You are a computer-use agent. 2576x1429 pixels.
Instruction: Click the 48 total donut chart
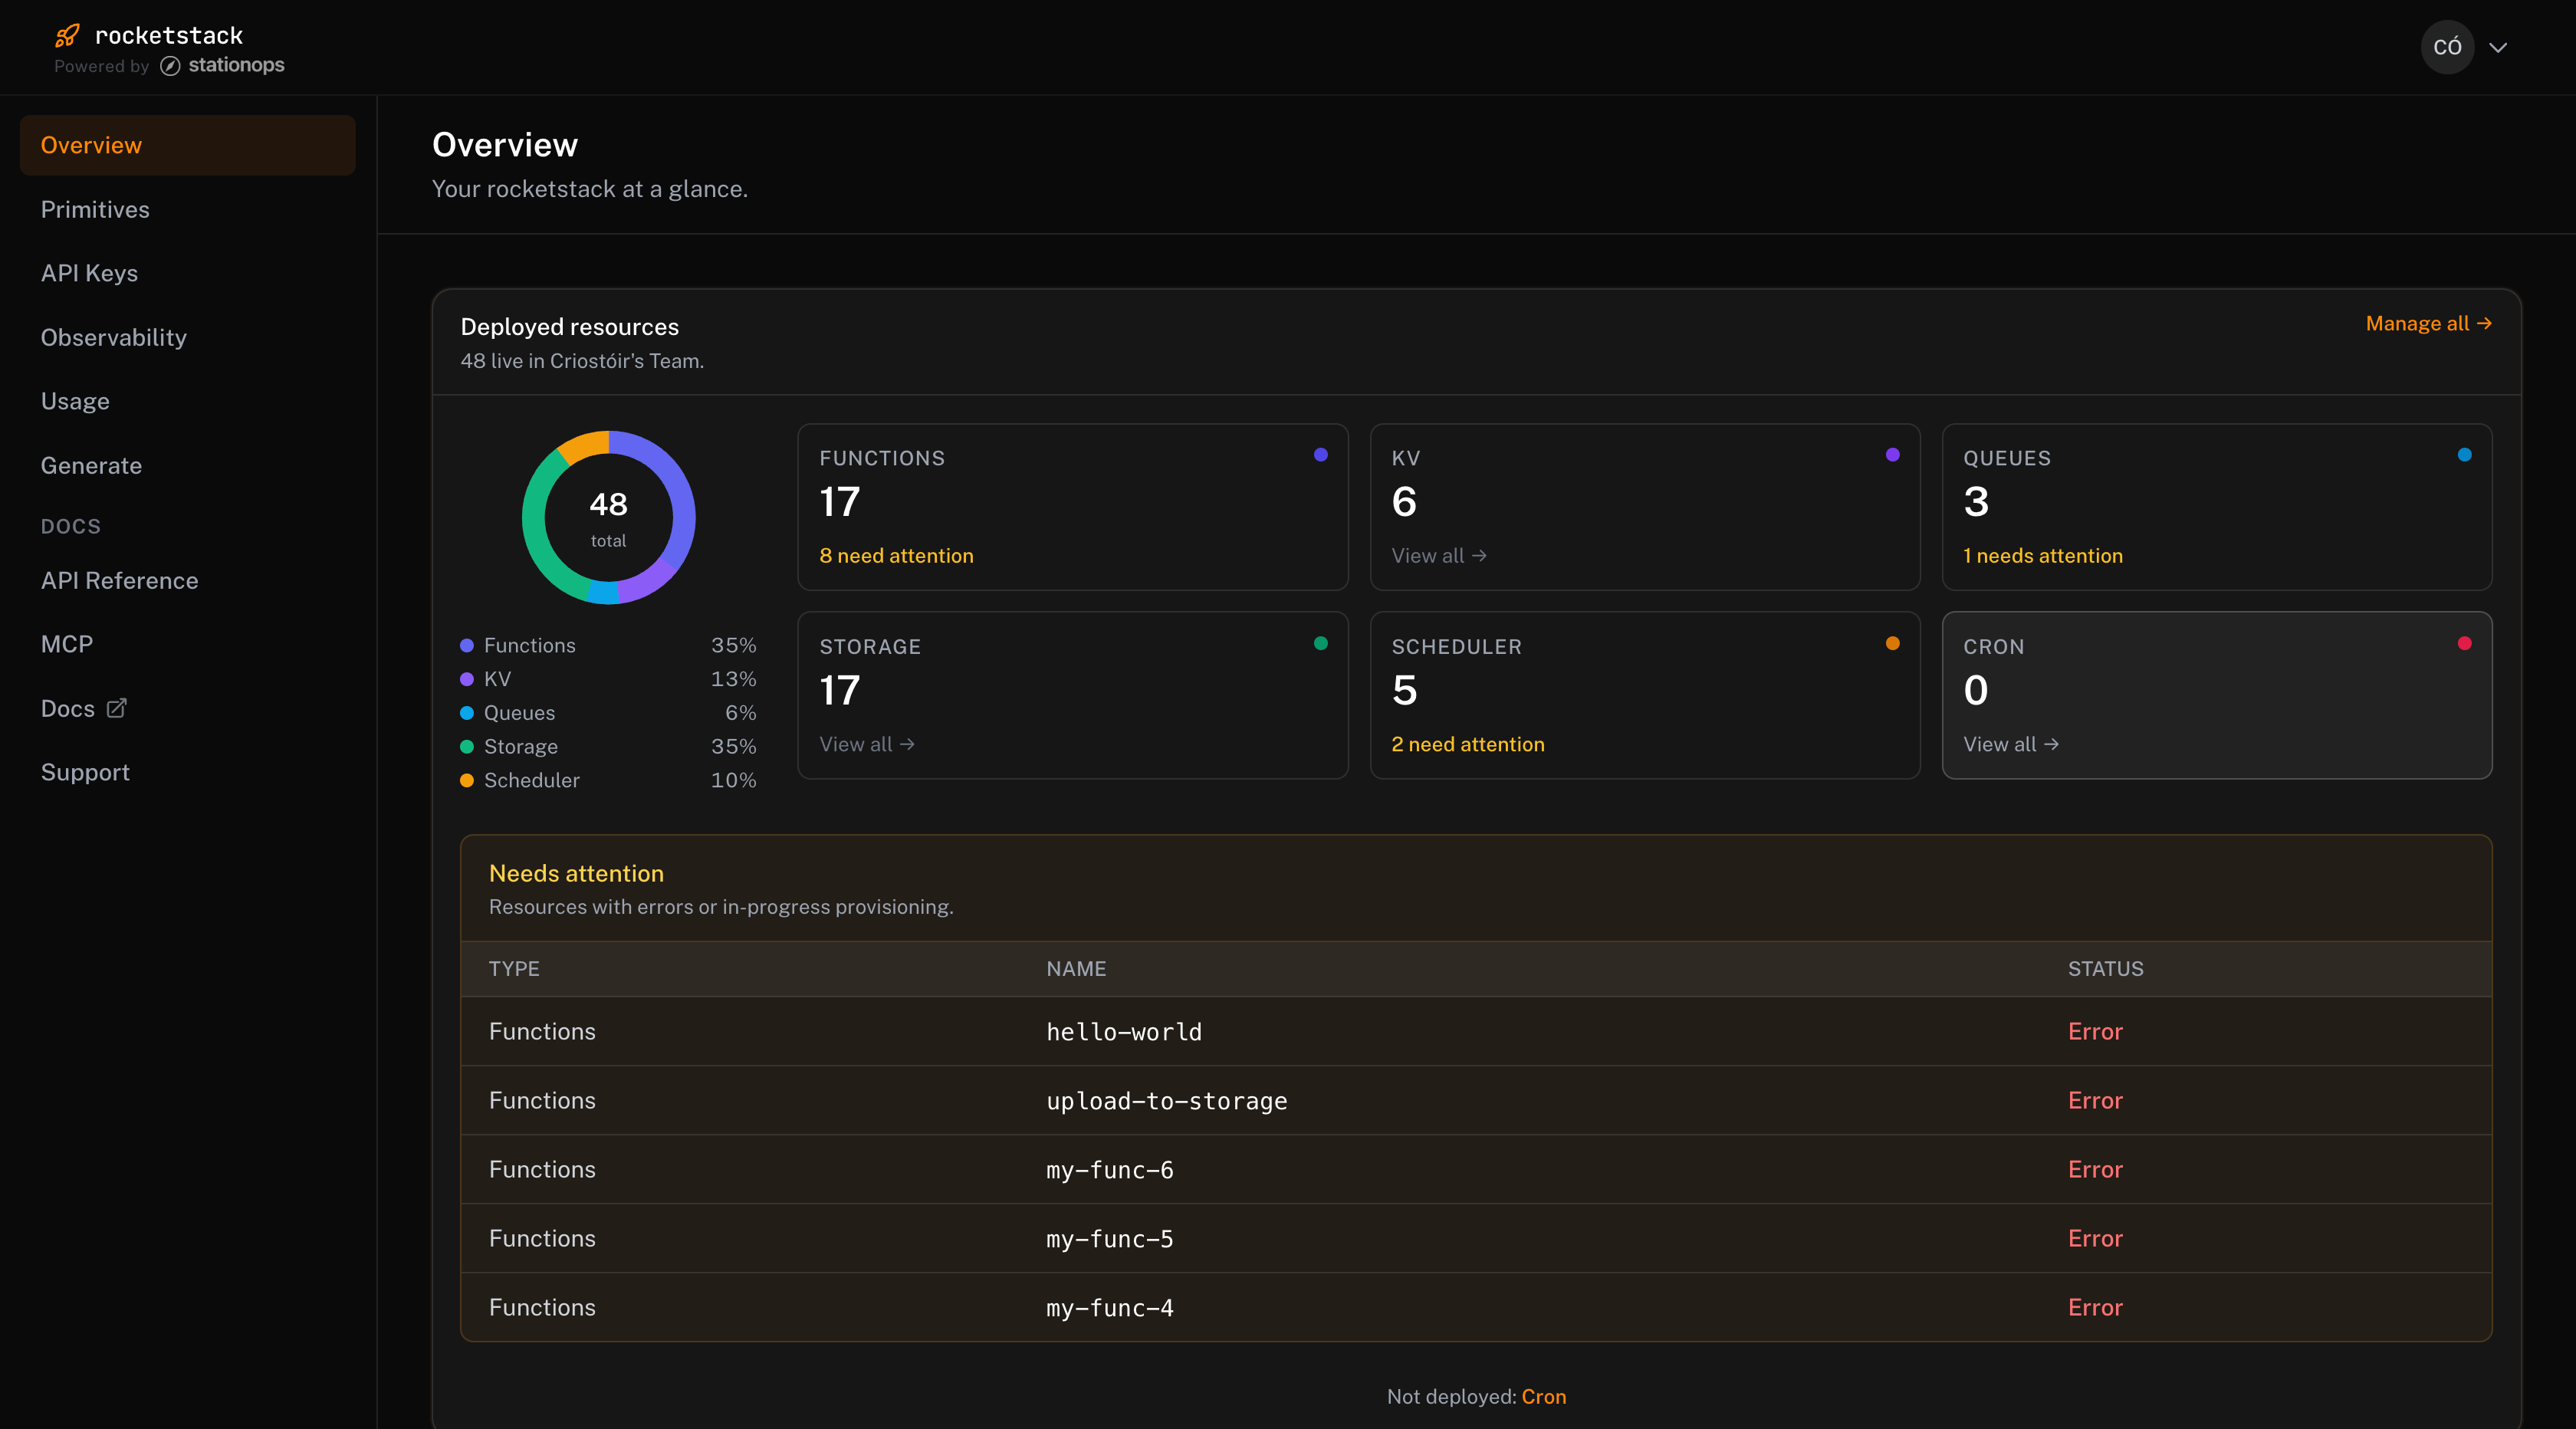[x=608, y=517]
